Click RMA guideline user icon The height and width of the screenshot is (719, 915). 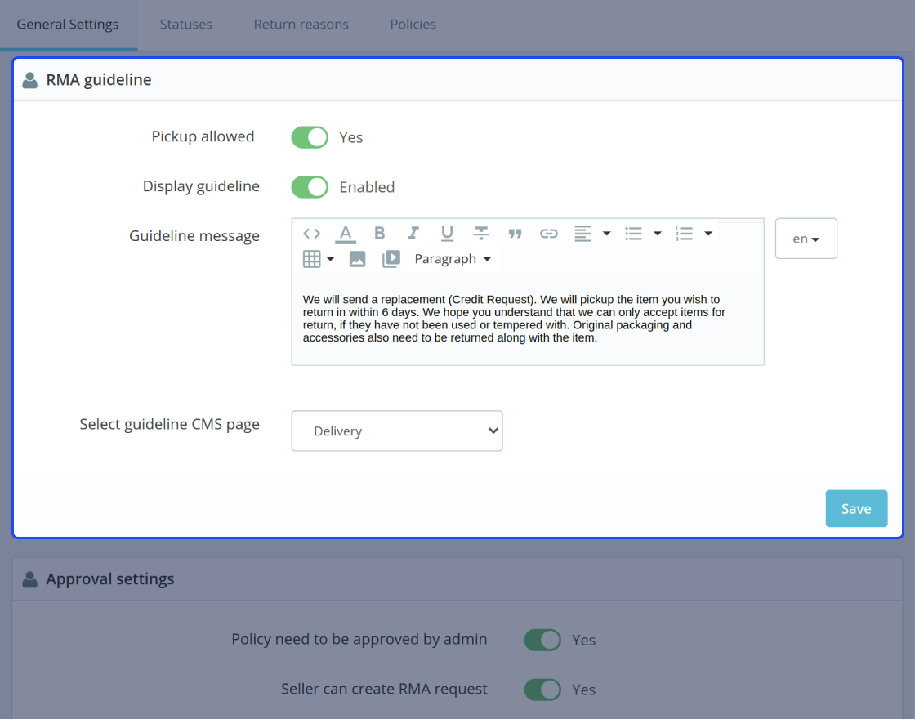[29, 80]
